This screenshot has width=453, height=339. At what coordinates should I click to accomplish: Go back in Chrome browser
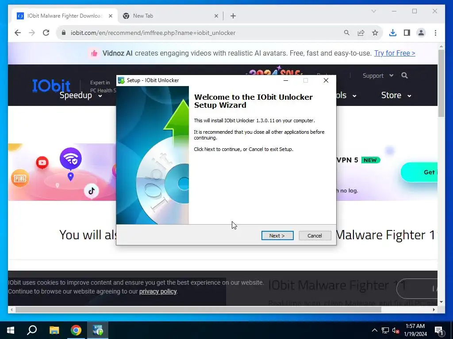(x=18, y=33)
